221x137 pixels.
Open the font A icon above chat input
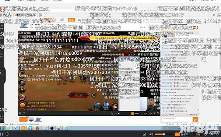point(166,115)
